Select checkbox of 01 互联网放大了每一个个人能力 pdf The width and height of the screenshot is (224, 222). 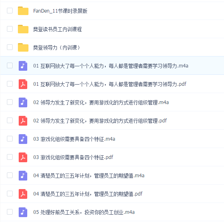10,84
